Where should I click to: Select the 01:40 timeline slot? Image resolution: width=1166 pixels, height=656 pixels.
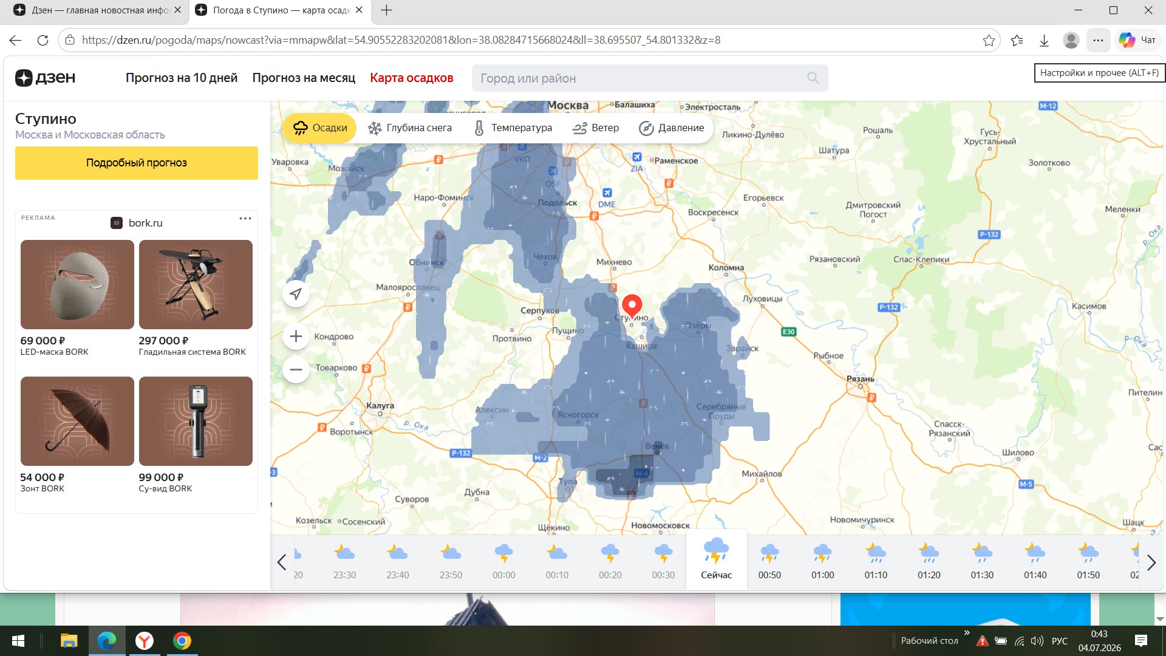(1035, 562)
